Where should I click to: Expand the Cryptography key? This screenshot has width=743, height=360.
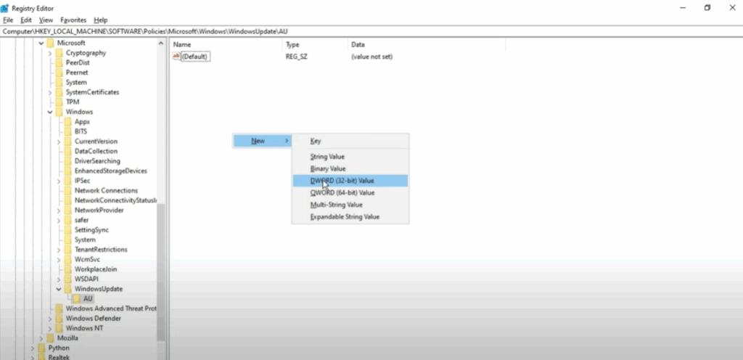[50, 53]
